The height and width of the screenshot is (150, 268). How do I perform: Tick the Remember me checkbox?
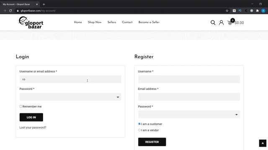point(21,106)
